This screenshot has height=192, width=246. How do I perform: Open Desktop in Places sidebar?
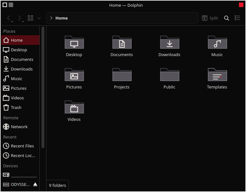click(20, 50)
